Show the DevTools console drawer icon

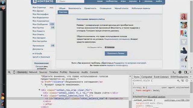pyautogui.click(x=174, y=72)
